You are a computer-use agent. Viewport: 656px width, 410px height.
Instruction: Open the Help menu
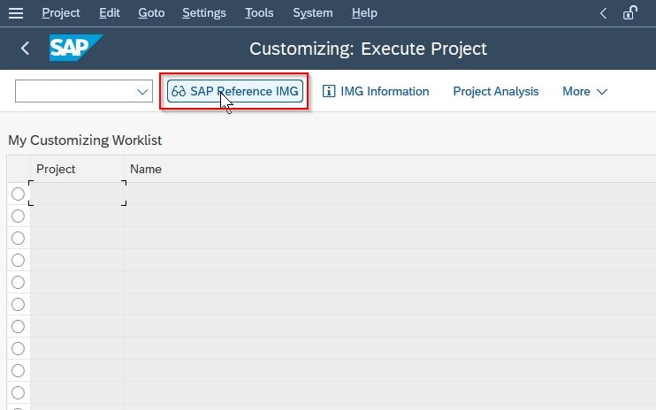pyautogui.click(x=364, y=13)
